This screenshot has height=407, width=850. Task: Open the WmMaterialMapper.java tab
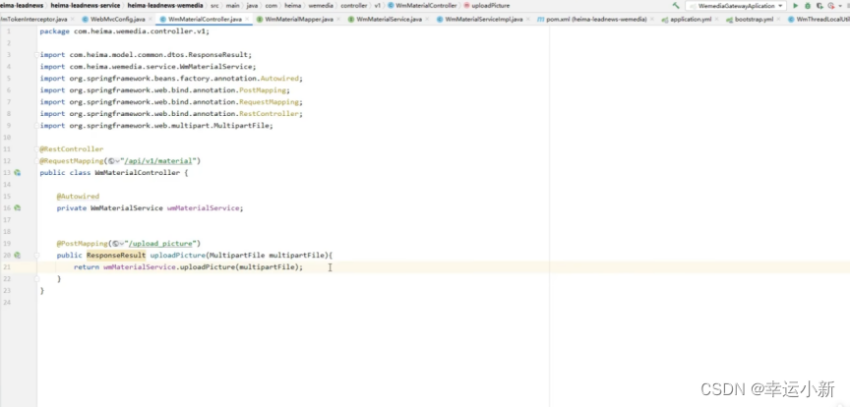[x=299, y=19]
